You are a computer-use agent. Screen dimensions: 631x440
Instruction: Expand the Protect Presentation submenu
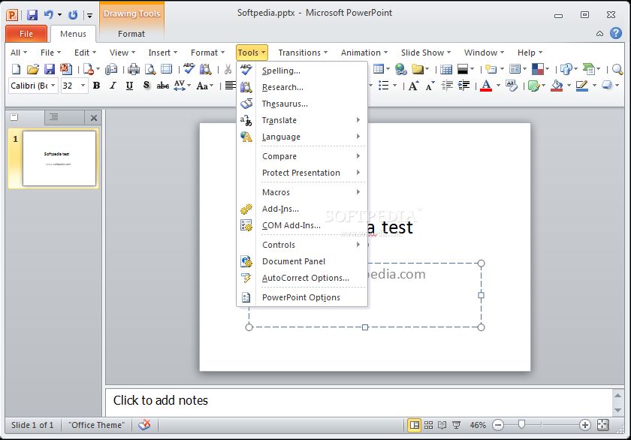302,173
